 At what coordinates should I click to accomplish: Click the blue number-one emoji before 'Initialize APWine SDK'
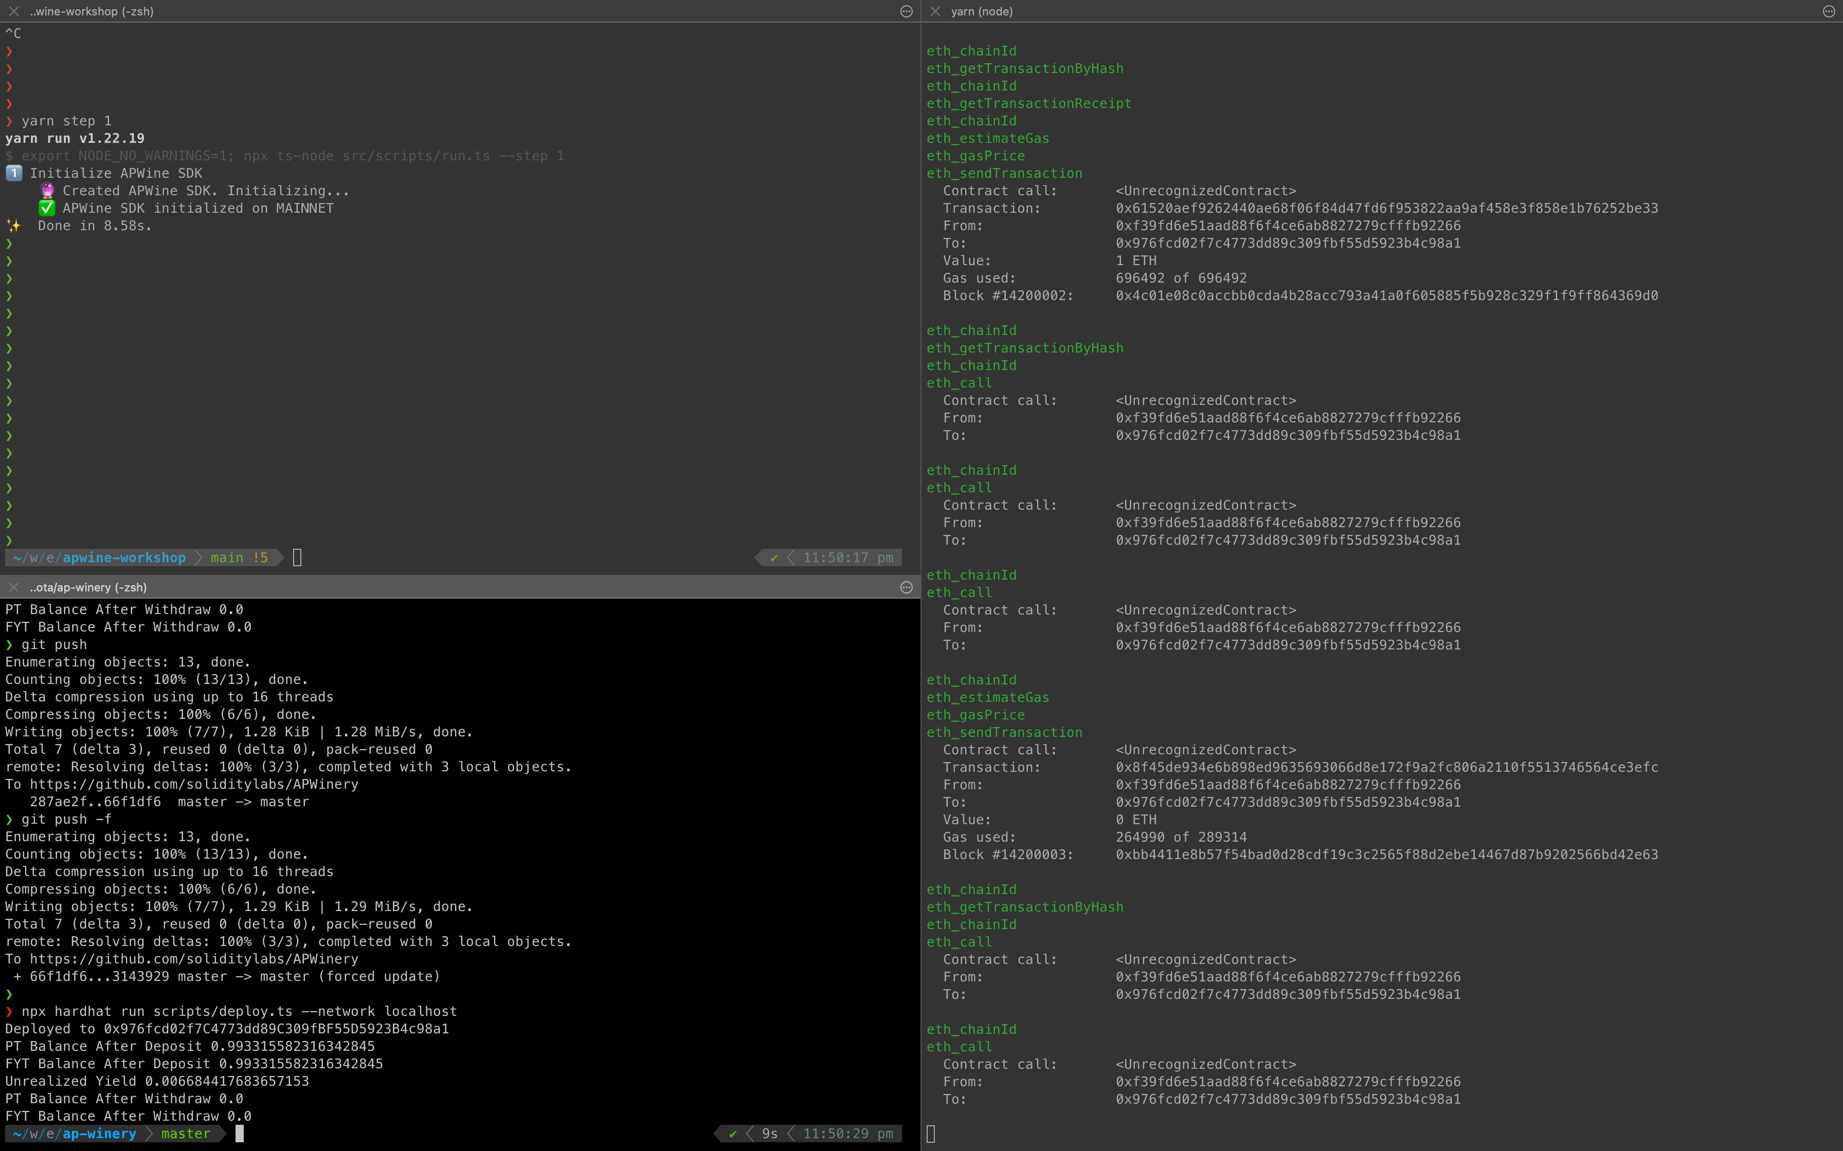(14, 173)
